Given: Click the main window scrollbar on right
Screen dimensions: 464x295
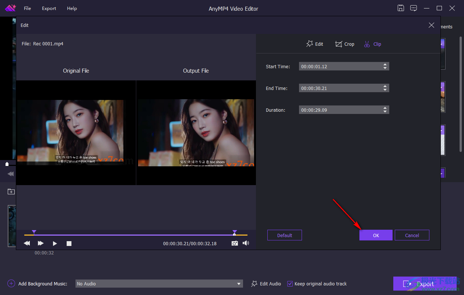Looking at the screenshot, I should (x=460, y=94).
